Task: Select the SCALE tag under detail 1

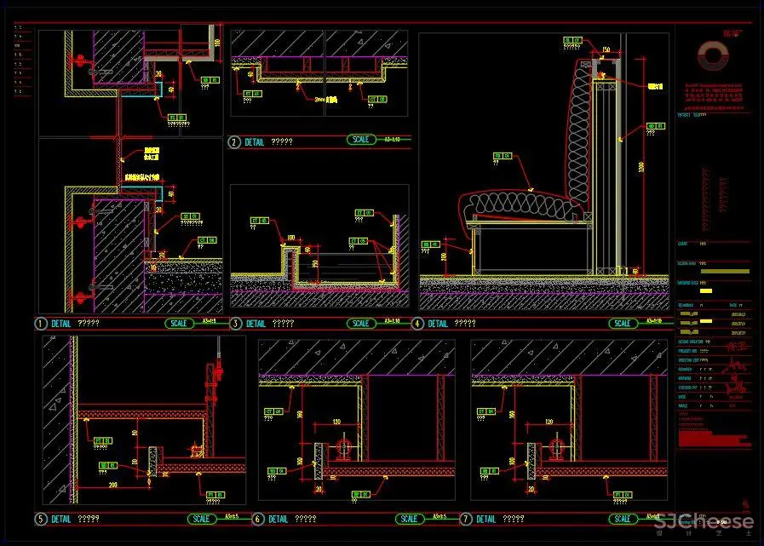Action: (179, 324)
